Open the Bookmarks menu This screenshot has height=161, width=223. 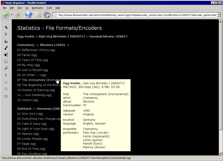[x=37, y=8]
